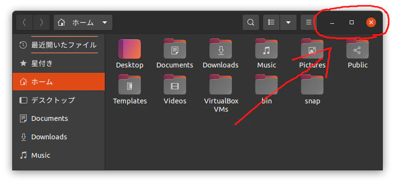
Task: Open 星付き starred items in the sidebar
Action: [x=59, y=64]
